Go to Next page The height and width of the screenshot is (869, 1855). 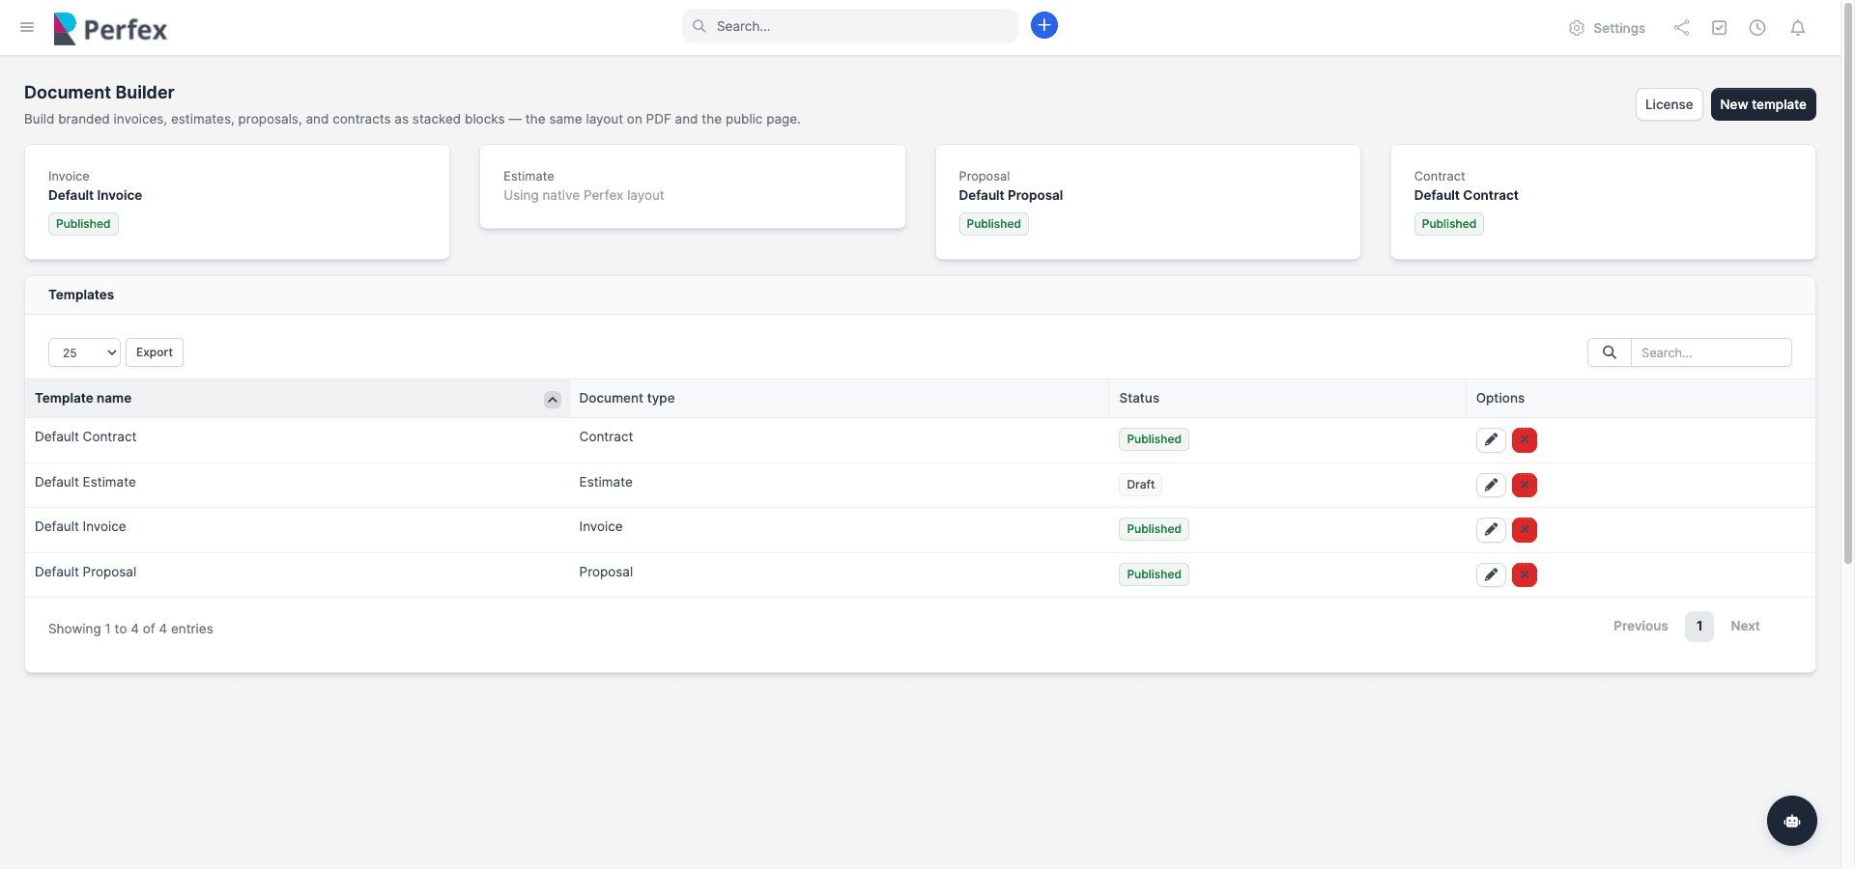pos(1745,626)
